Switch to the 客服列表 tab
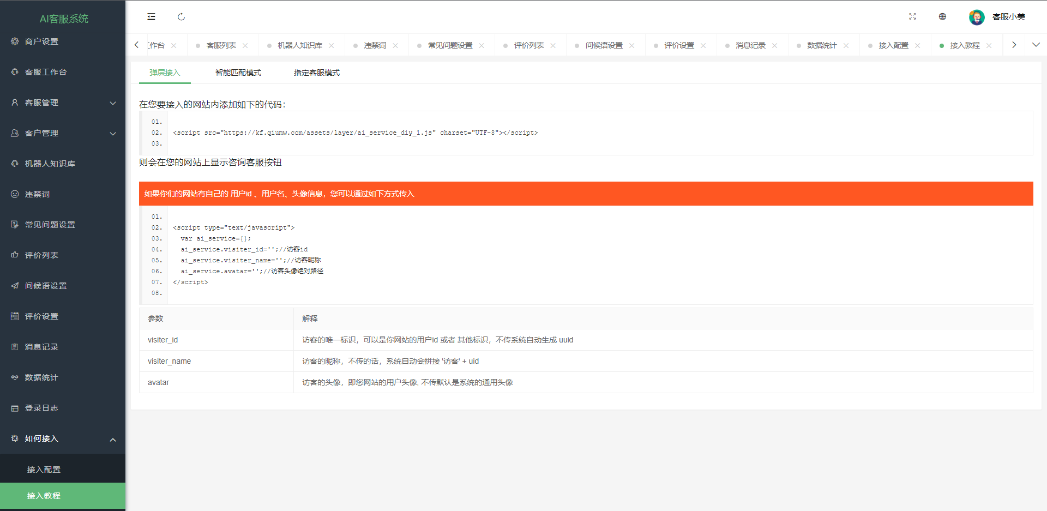The height and width of the screenshot is (511, 1047). click(221, 46)
